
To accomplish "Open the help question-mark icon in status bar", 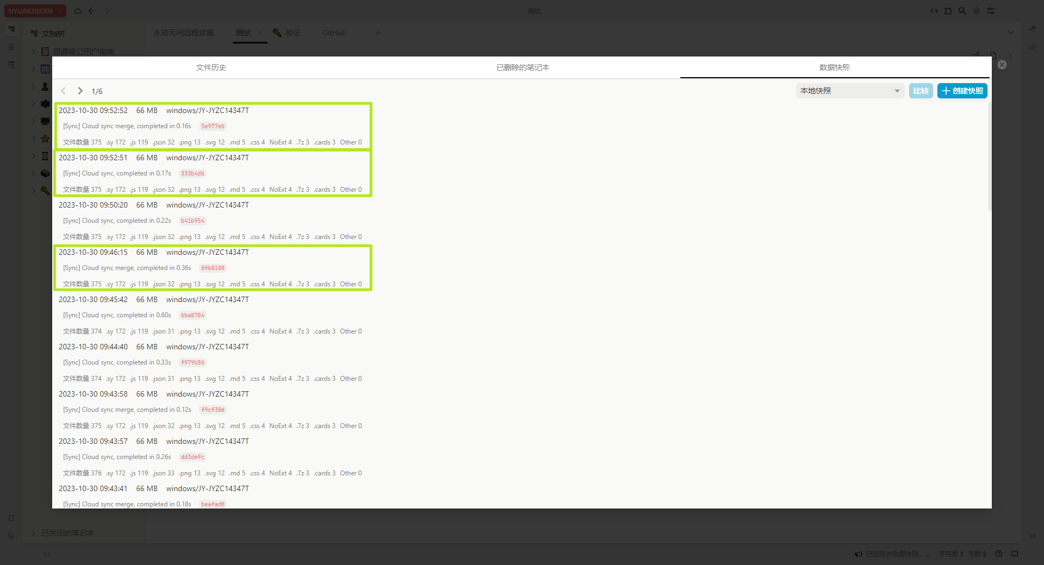I will (x=999, y=554).
